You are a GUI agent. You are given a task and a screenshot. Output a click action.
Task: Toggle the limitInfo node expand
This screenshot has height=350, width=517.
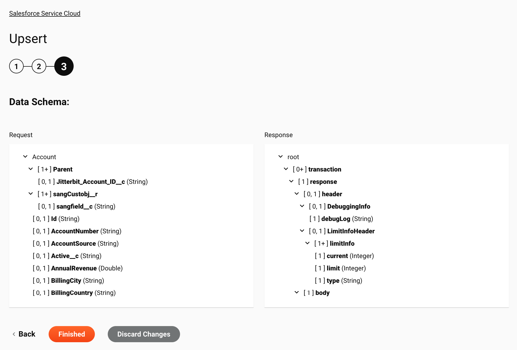[x=308, y=243]
